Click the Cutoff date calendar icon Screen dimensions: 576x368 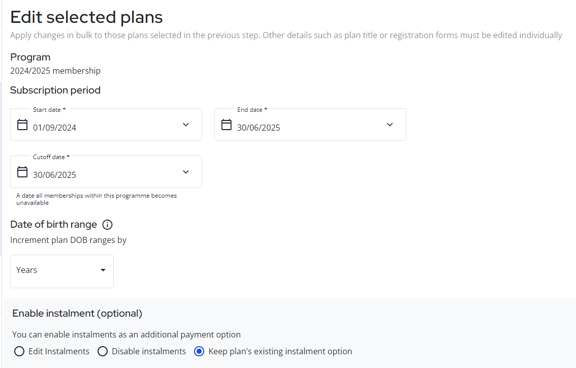[22, 172]
